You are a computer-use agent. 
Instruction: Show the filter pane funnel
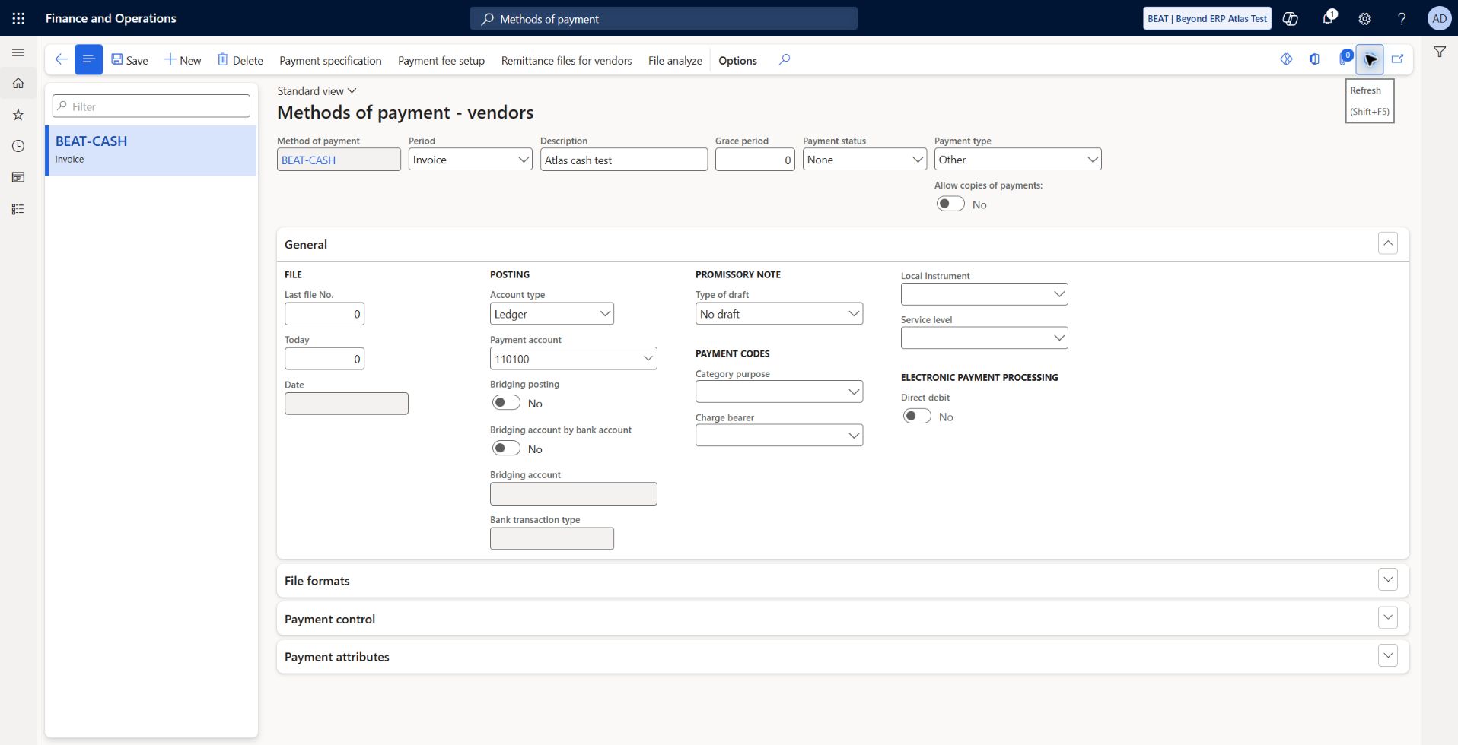pos(1440,52)
